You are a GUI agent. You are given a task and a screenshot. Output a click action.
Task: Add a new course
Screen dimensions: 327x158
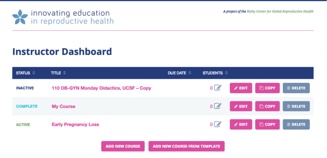tap(123, 146)
